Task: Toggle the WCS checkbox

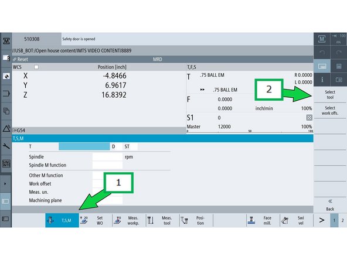Action: pyautogui.click(x=36, y=67)
